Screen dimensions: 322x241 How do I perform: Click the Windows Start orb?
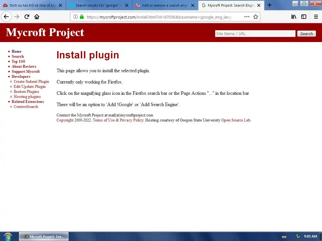click(x=8, y=237)
